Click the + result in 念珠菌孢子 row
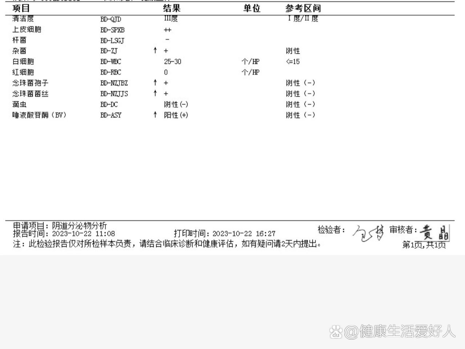This screenshot has width=465, height=349. coord(166,83)
